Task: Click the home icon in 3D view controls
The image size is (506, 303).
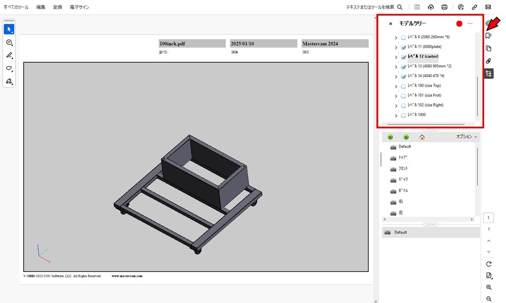Action: point(421,137)
